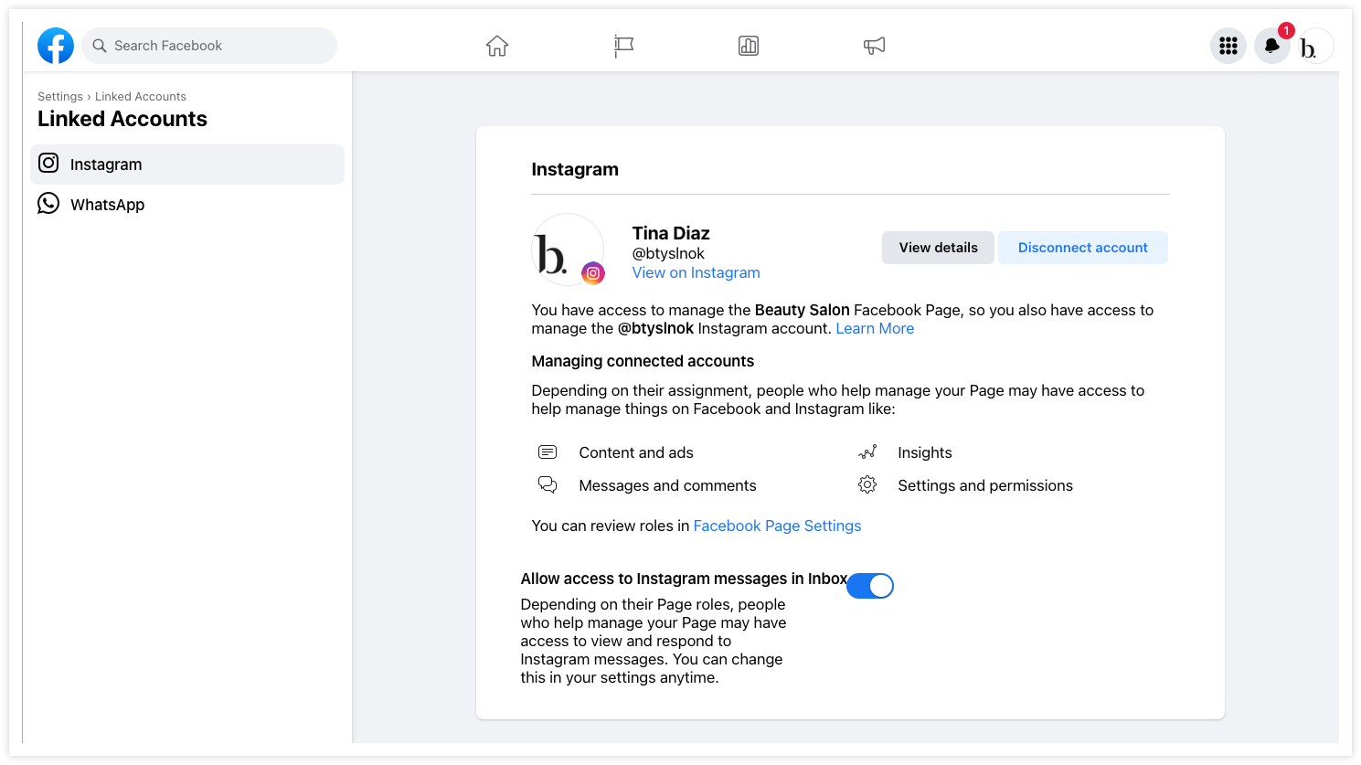
Task: Open the profile avatar in top right
Action: tap(1314, 47)
